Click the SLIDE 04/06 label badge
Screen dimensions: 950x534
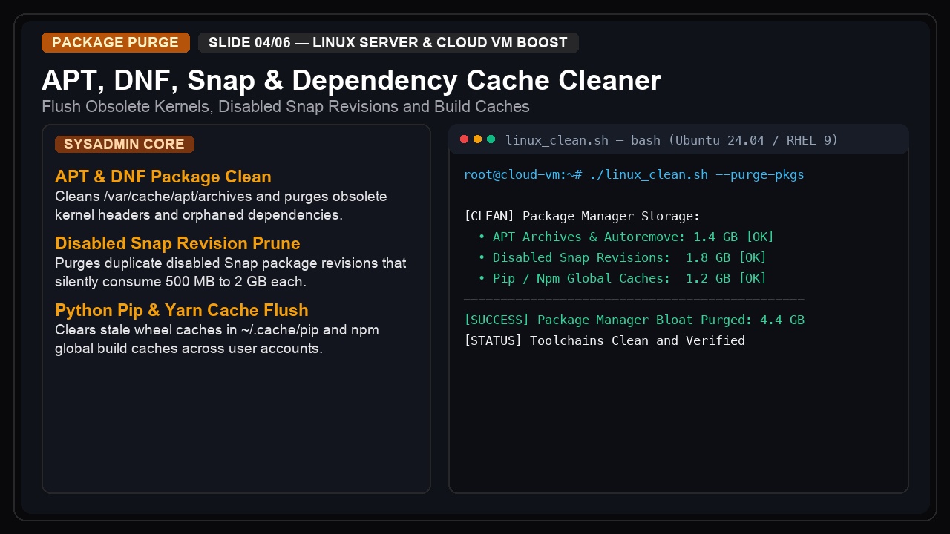tap(388, 42)
